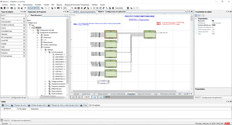The width and height of the screenshot is (232, 125).
Task: Click the zoom magnifier before 66% box
Action: point(61,8)
